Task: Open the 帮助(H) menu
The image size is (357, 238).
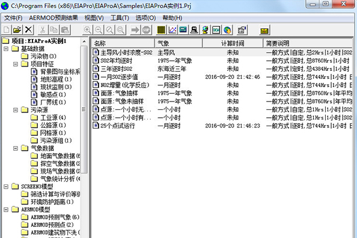Action: tap(172, 18)
